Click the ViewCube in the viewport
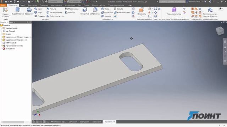 click(220, 31)
